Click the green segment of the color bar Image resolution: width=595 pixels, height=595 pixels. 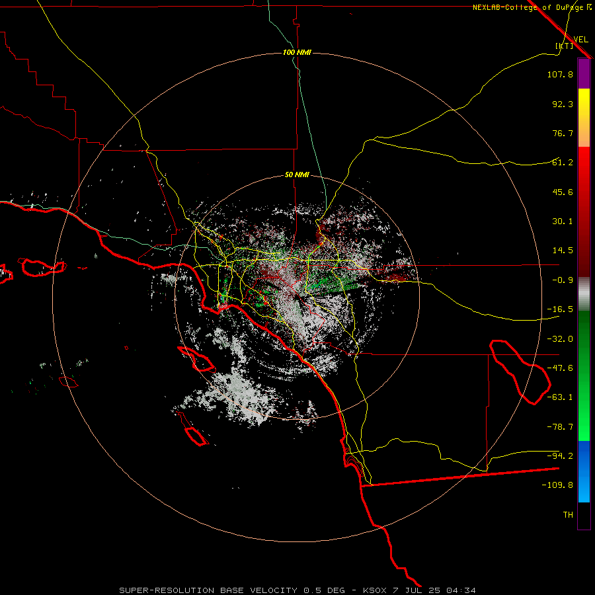click(584, 376)
